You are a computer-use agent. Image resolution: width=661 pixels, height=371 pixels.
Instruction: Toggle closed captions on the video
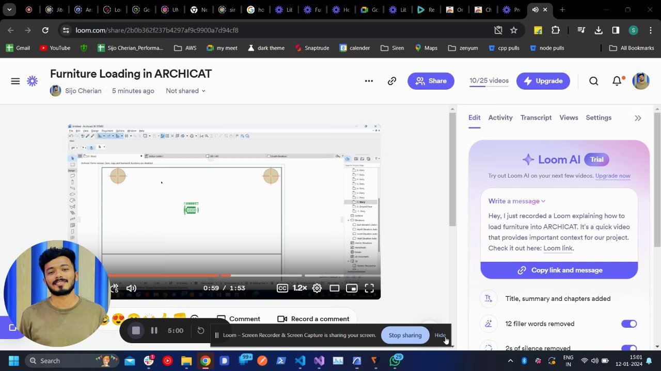(x=282, y=288)
